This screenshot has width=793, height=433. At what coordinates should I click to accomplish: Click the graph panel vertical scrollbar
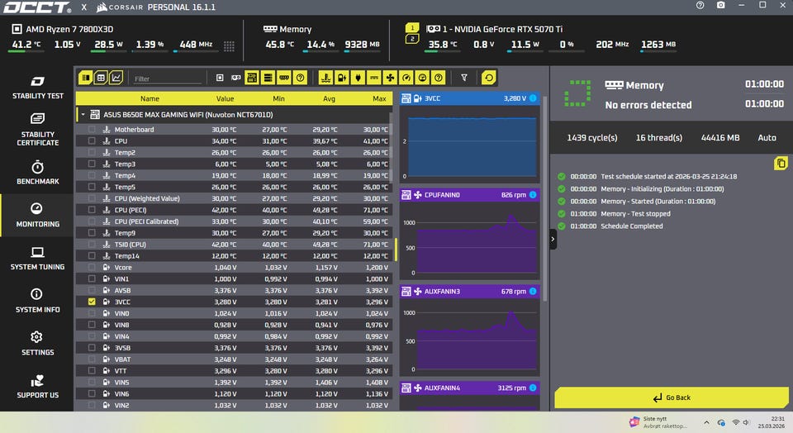tap(544, 197)
